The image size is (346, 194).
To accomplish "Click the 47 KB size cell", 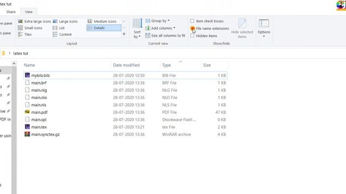I will 221,112.
